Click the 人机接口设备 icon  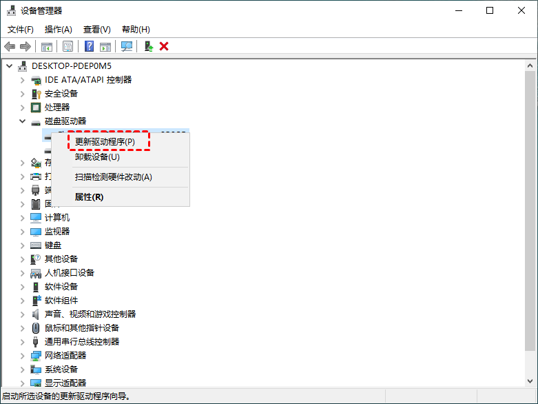pos(36,274)
